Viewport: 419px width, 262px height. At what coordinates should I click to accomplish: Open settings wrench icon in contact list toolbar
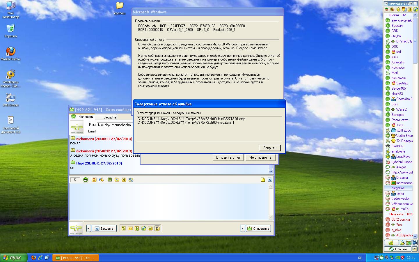[416, 9]
